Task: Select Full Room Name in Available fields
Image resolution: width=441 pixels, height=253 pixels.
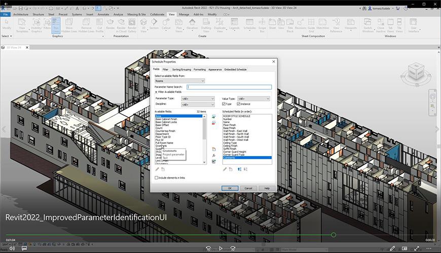Action: point(164,143)
